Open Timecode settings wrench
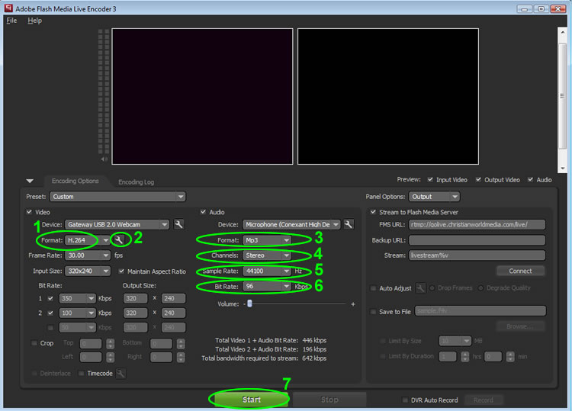The height and width of the screenshot is (411, 572). (121, 374)
